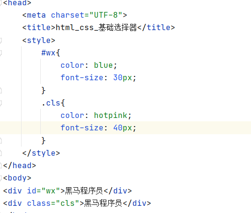Click the #wx selector
Image resolution: width=251 pixels, height=213 pixels.
(48, 53)
